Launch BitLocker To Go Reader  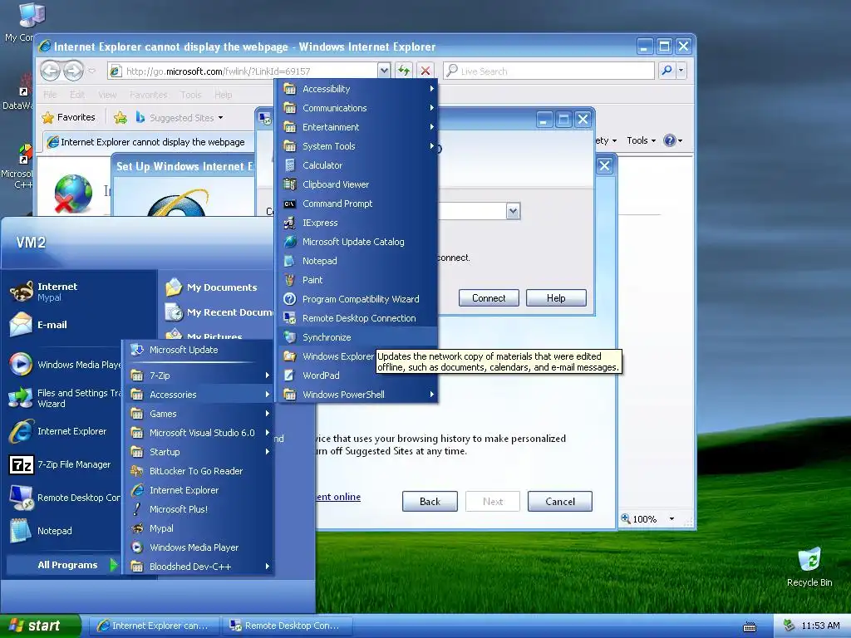[199, 471]
